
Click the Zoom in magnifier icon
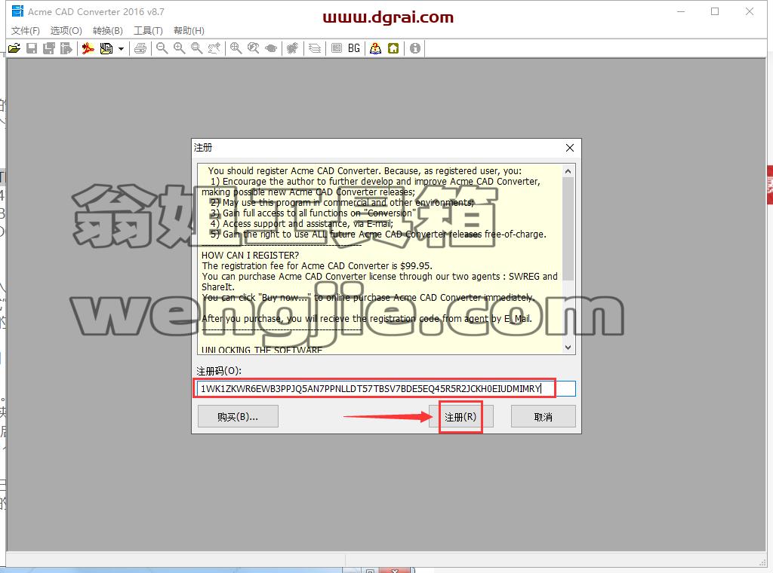pyautogui.click(x=179, y=48)
